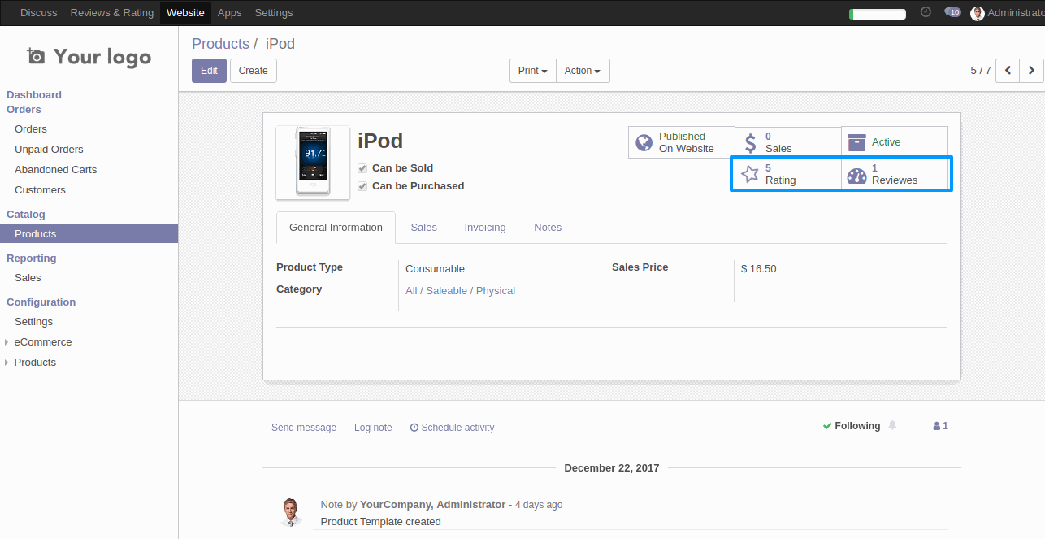This screenshot has height=539, width=1045.
Task: Toggle the Following subscription status
Action: [x=851, y=426]
